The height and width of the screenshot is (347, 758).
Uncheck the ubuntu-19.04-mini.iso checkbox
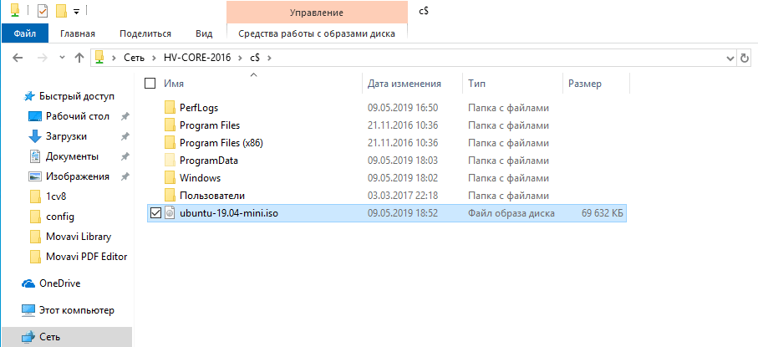tap(155, 213)
